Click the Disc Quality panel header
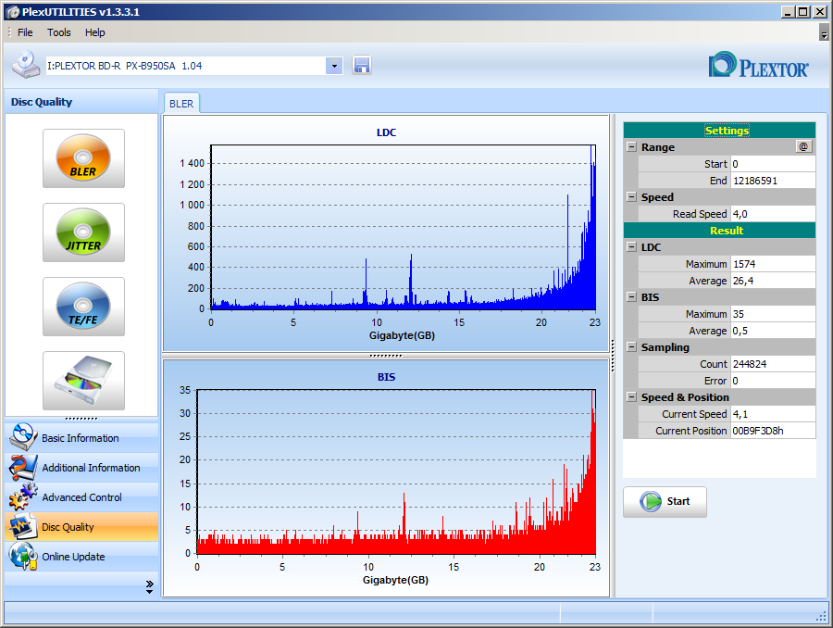The image size is (833, 628). coord(81,102)
